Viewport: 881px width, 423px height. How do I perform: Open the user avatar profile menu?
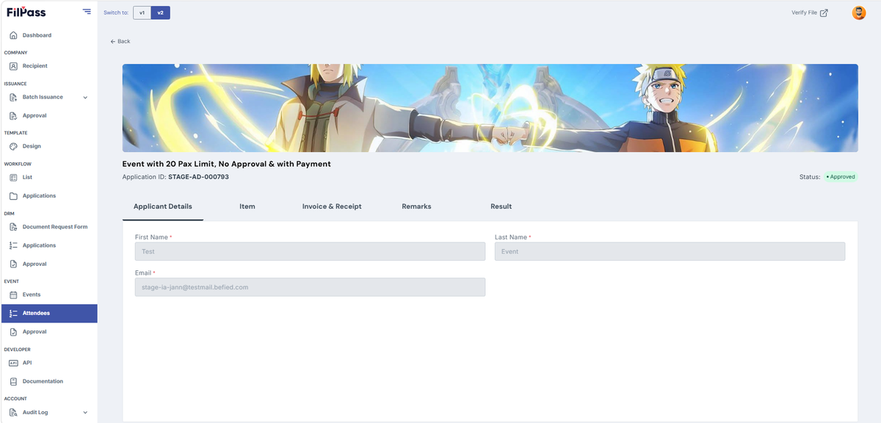[858, 12]
